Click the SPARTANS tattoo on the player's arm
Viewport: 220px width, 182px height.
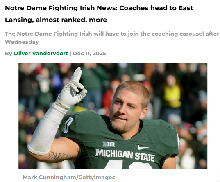(x=60, y=156)
